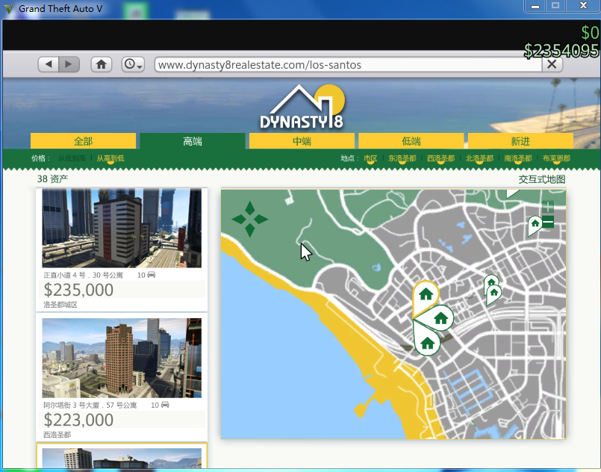The image size is (601, 472).
Task: Click the Dynasty 8 logo
Action: pos(302,108)
